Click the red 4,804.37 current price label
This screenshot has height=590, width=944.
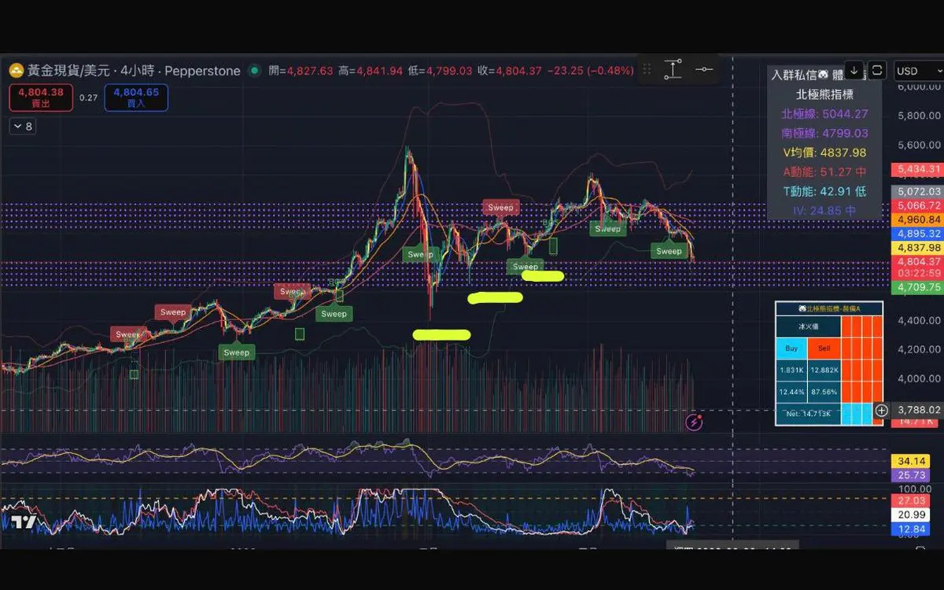916,262
